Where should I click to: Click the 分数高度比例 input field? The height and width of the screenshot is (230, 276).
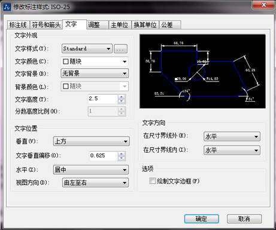(103, 111)
